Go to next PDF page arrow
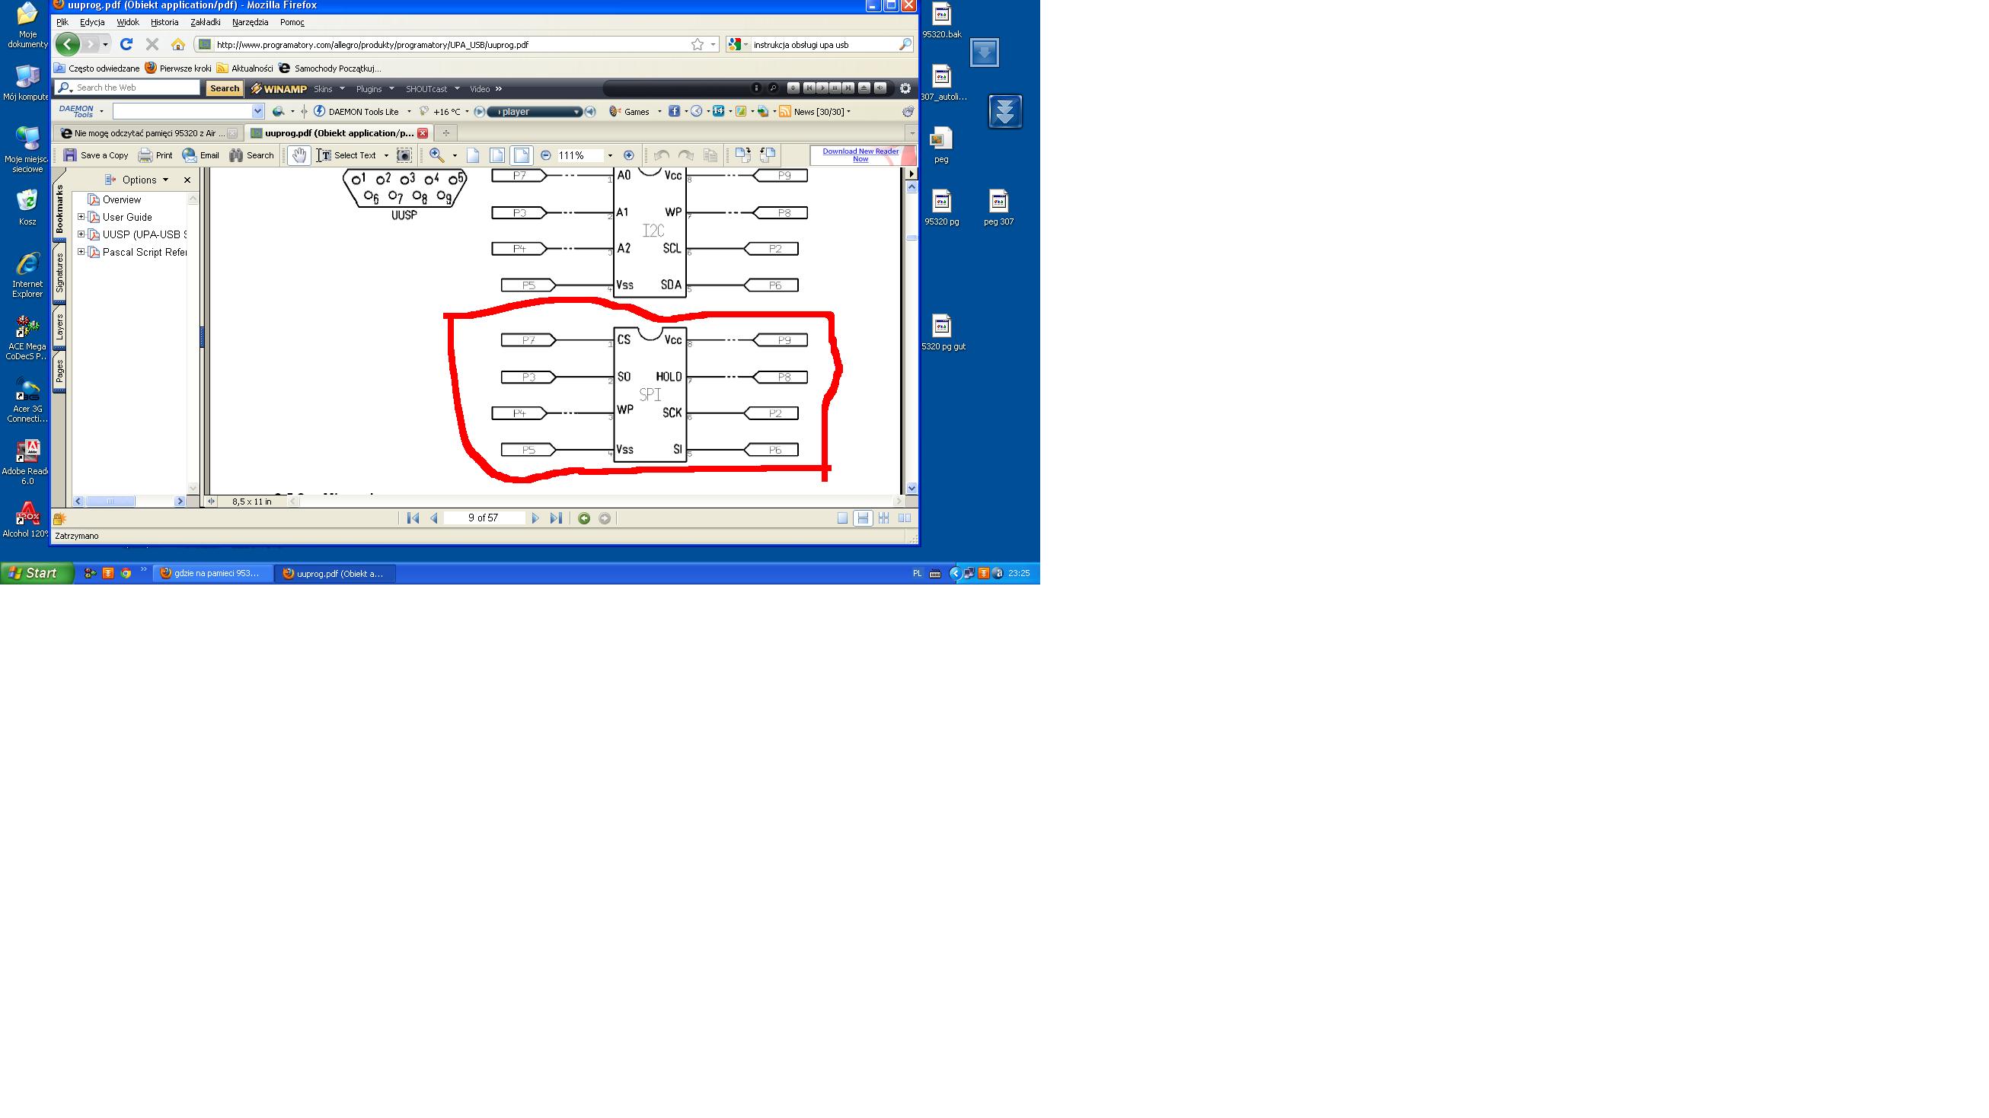The width and height of the screenshot is (1989, 1118). pyautogui.click(x=535, y=518)
